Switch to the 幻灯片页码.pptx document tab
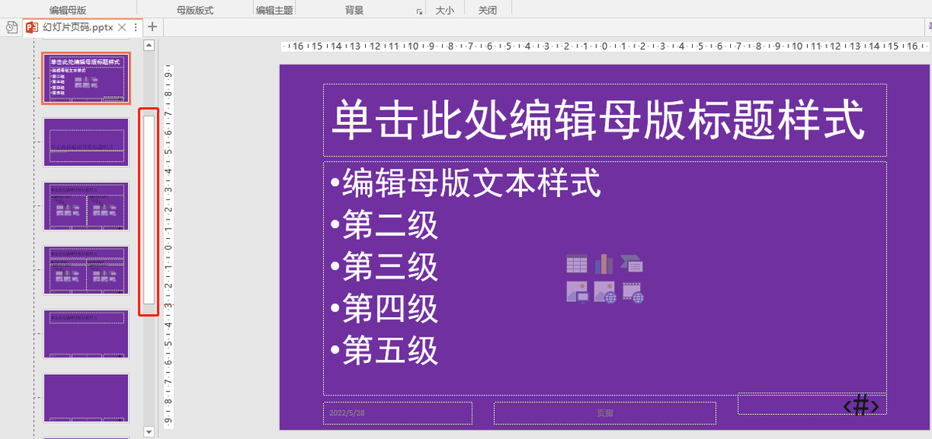 click(78, 27)
